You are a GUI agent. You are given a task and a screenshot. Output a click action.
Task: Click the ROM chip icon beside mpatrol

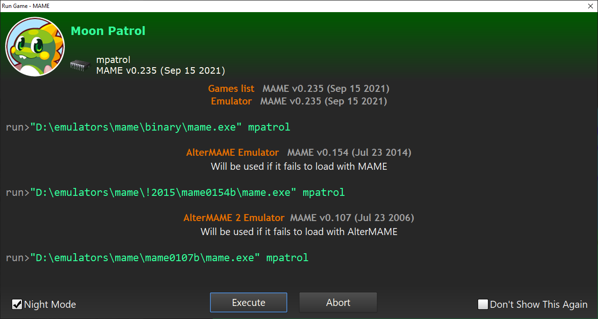[x=80, y=65]
